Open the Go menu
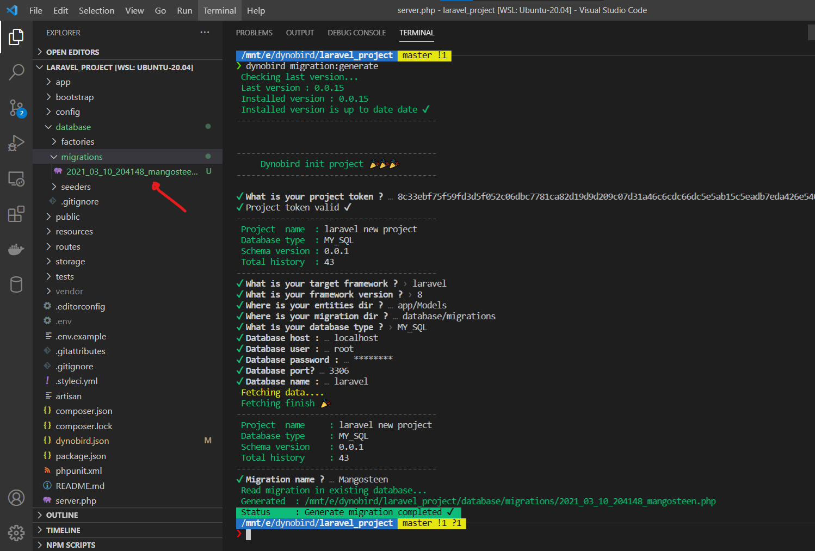The image size is (815, 551). (160, 10)
